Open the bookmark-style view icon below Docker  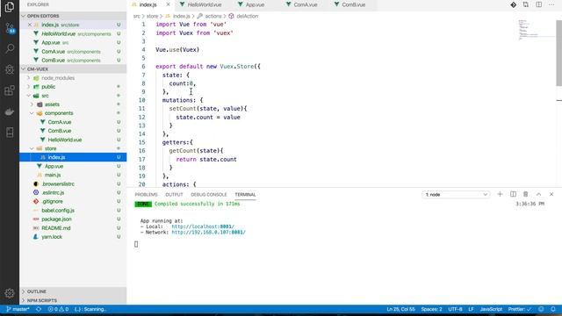[10, 133]
